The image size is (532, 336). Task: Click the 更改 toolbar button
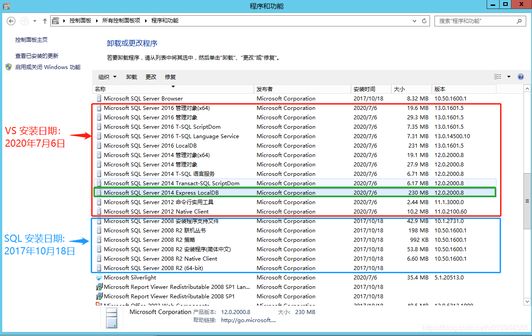[151, 77]
